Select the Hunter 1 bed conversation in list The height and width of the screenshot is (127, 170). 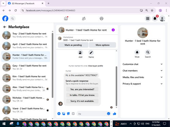26,57
